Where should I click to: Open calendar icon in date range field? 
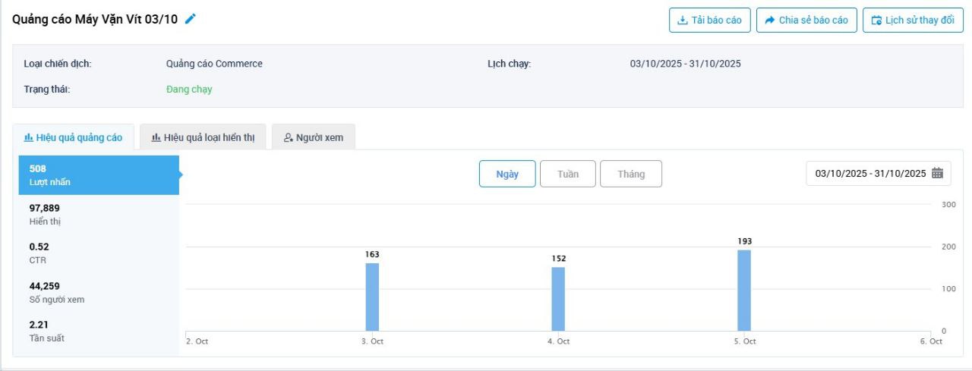point(937,173)
